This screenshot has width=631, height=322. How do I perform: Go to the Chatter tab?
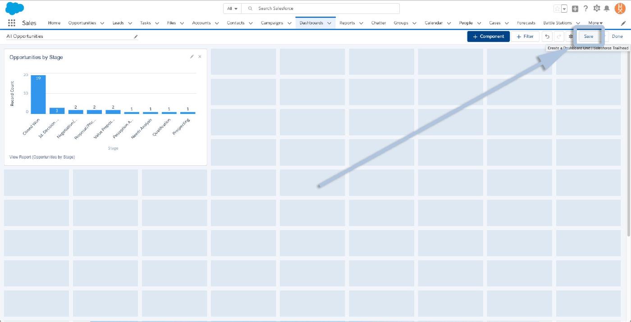378,23
